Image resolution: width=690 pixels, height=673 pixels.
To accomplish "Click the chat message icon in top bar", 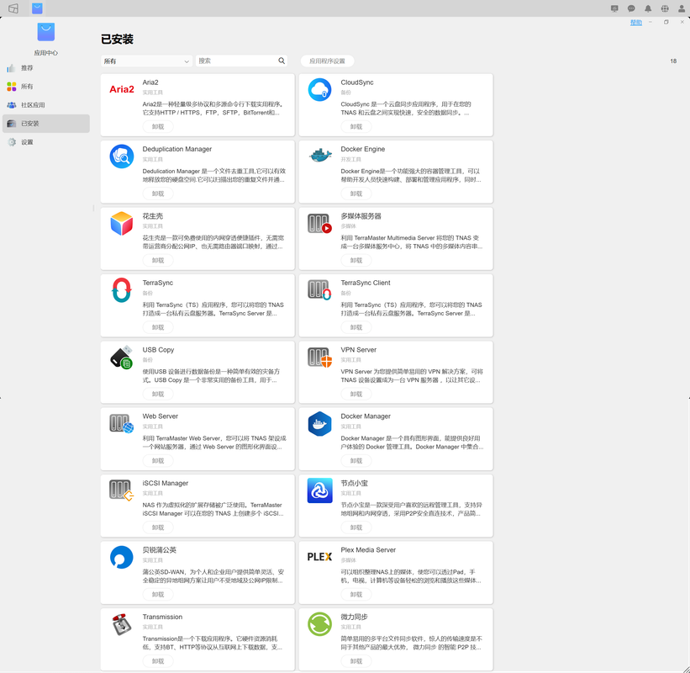I will [631, 8].
